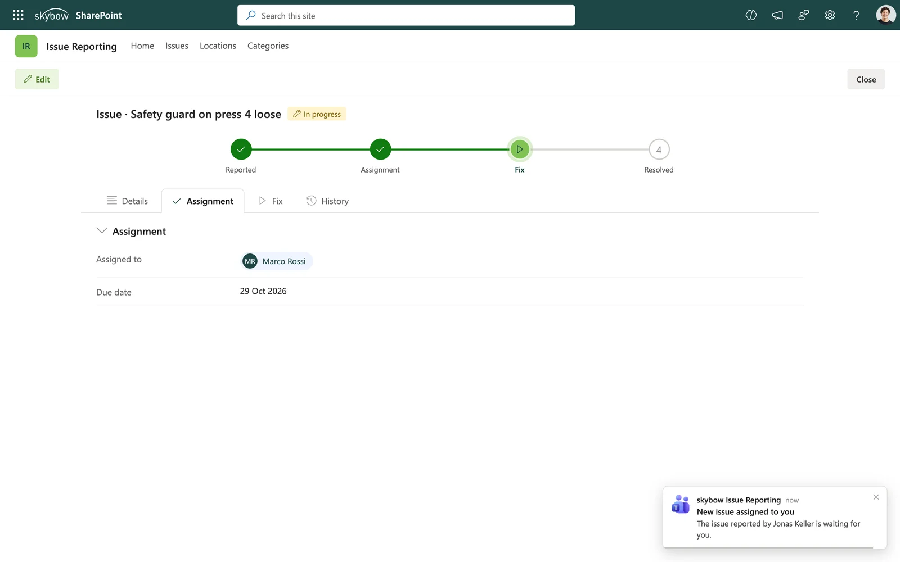Click the IR site logo tile
The image size is (900, 562).
coord(26,46)
